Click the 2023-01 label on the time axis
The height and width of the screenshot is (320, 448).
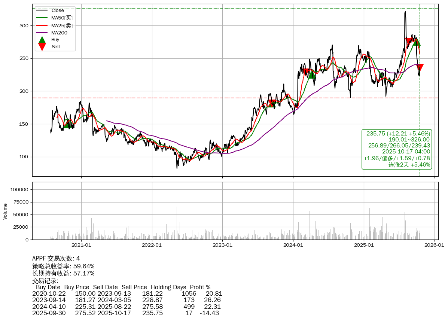point(223,246)
